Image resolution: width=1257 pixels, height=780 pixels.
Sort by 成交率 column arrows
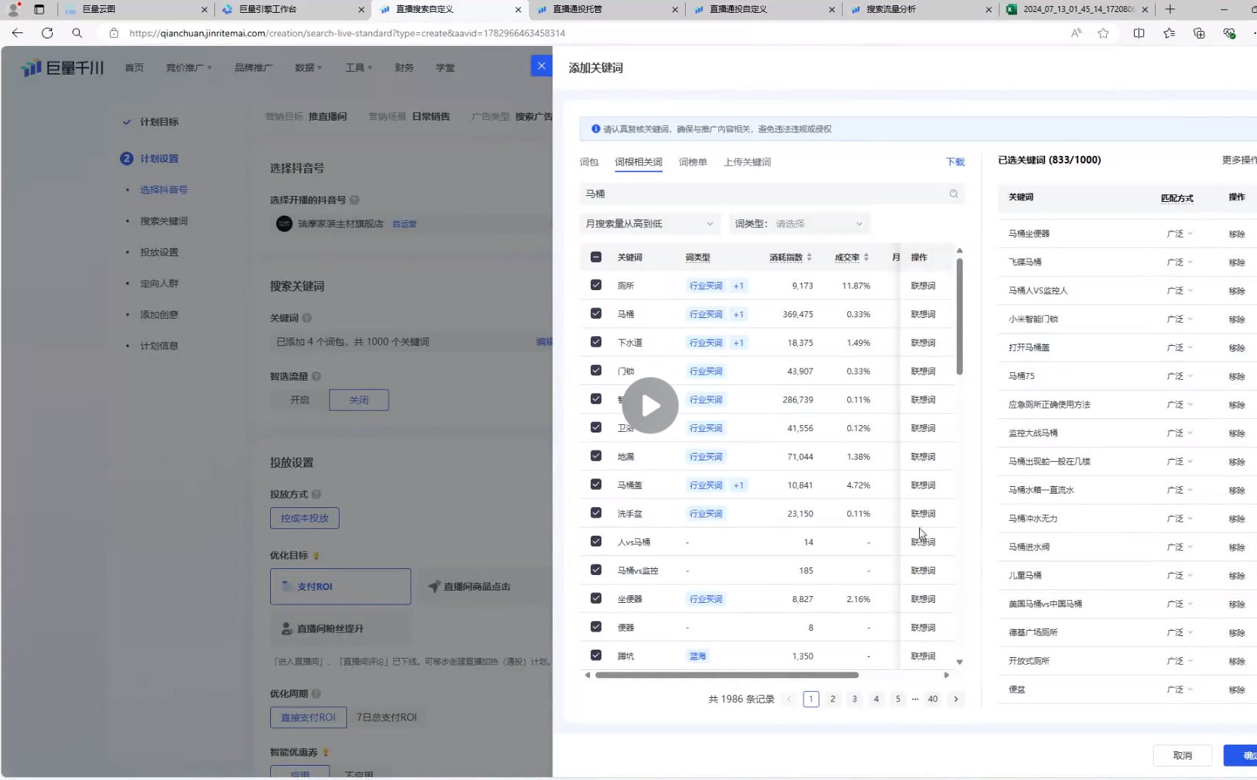click(x=866, y=258)
